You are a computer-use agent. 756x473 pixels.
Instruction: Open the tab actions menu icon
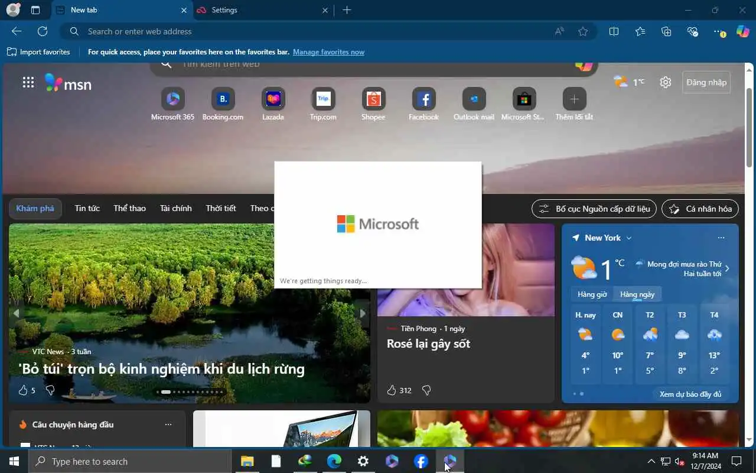[x=35, y=10]
